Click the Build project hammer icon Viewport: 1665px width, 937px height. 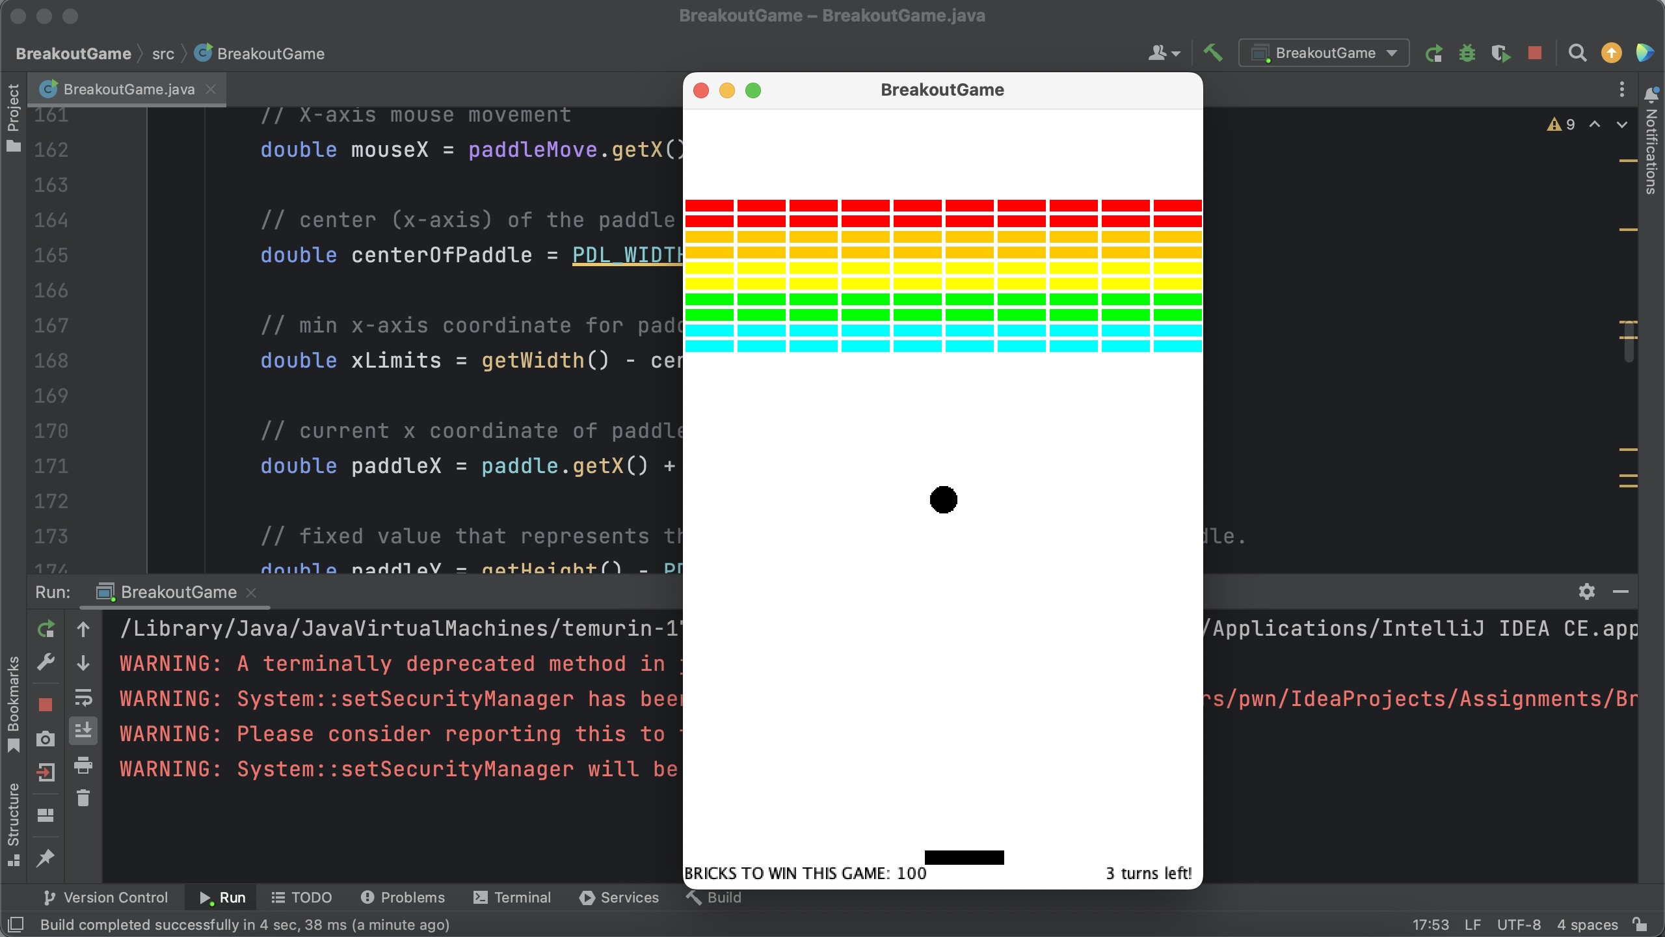pyautogui.click(x=1212, y=53)
